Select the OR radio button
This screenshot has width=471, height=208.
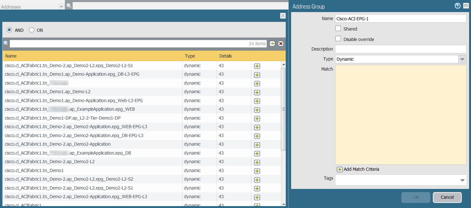click(x=31, y=30)
